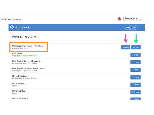Click the PrairieLearn Test Exam title
Image resolution: width=154 pixels, height=115 pixels.
[22, 46]
